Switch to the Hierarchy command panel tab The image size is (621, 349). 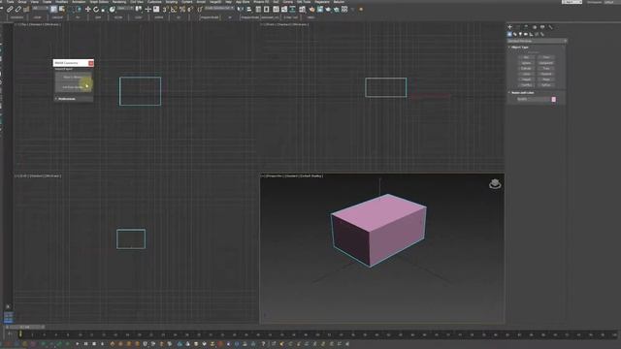[x=526, y=27]
